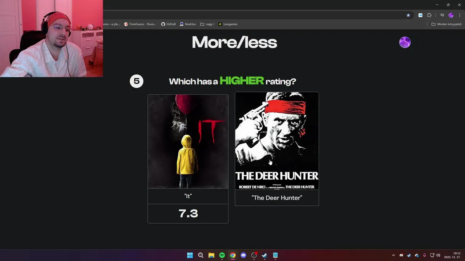This screenshot has width=465, height=261.
Task: Open File Explorer from the taskbar
Action: pyautogui.click(x=211, y=255)
